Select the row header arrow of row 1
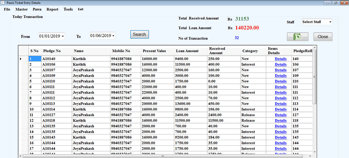 [24, 59]
